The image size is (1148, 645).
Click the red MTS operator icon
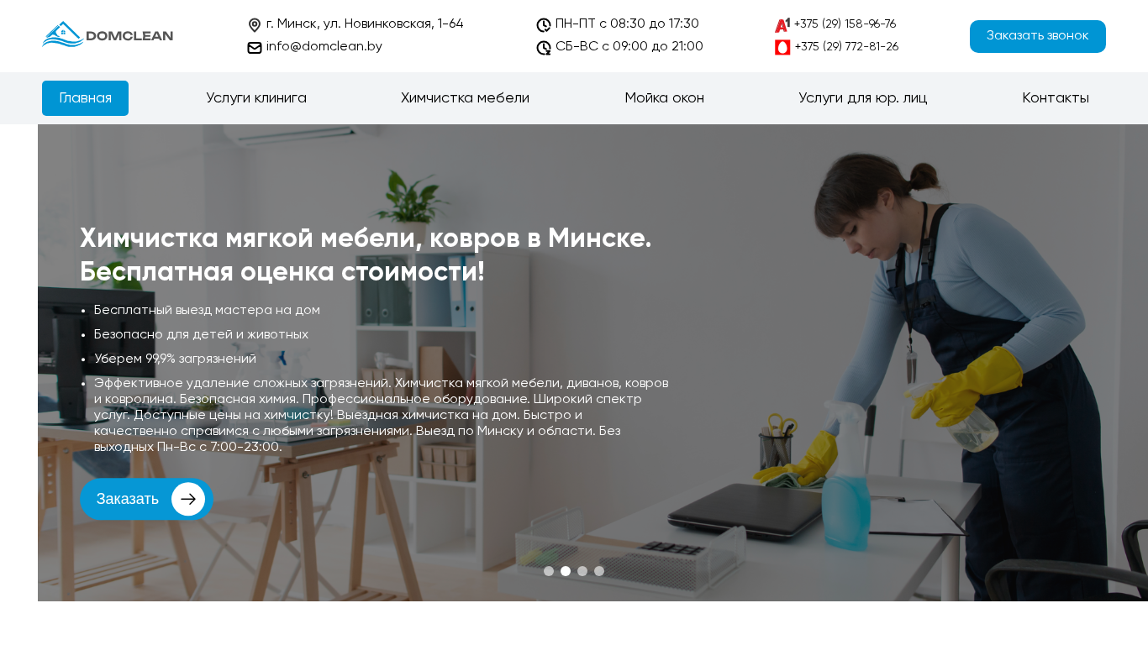(782, 47)
